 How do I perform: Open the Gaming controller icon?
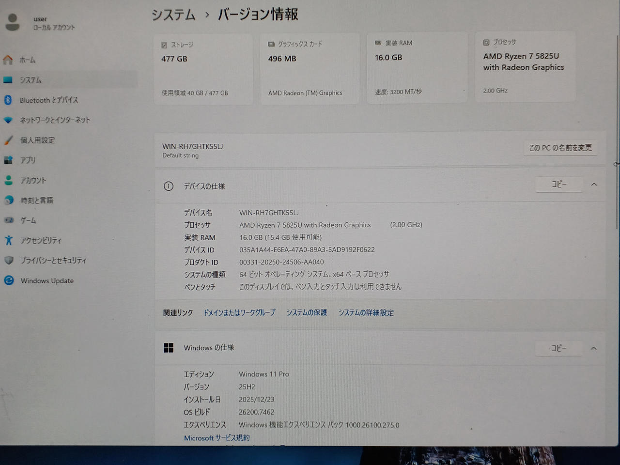(9, 220)
